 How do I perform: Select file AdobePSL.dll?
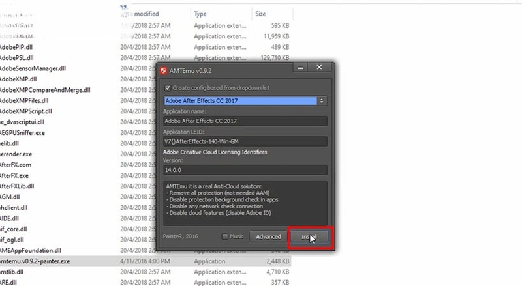click(x=17, y=58)
